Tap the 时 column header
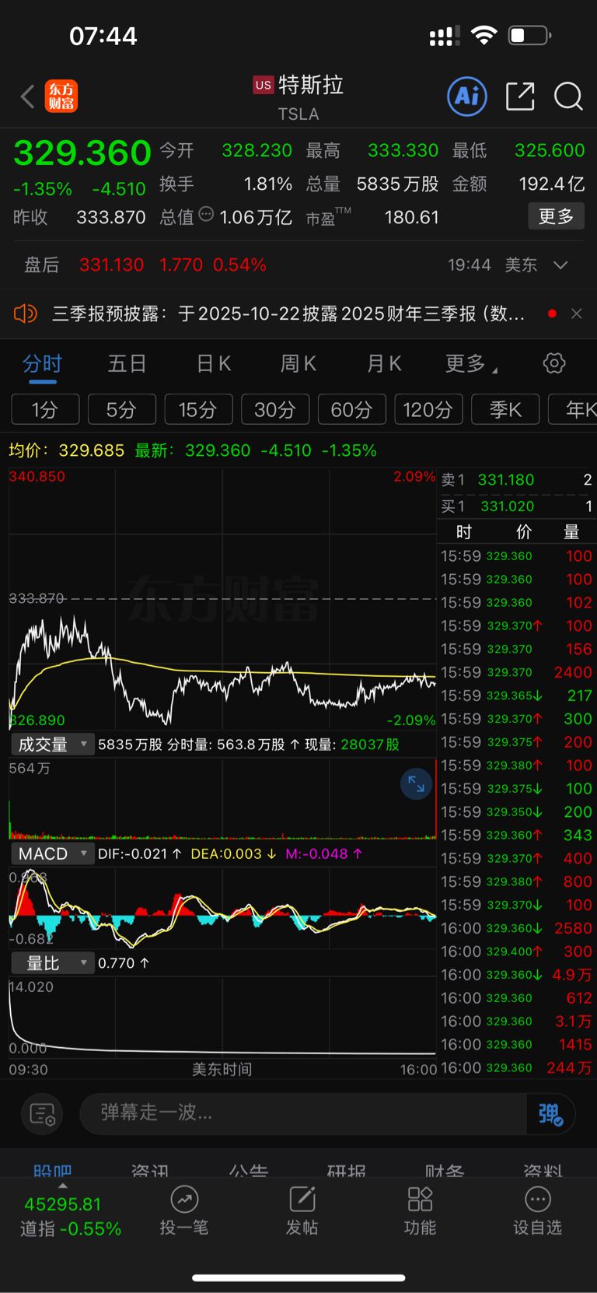597x1293 pixels. tap(464, 532)
